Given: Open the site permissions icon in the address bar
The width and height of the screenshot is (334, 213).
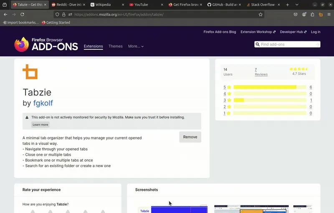Looking at the screenshot, I should (x=70, y=15).
